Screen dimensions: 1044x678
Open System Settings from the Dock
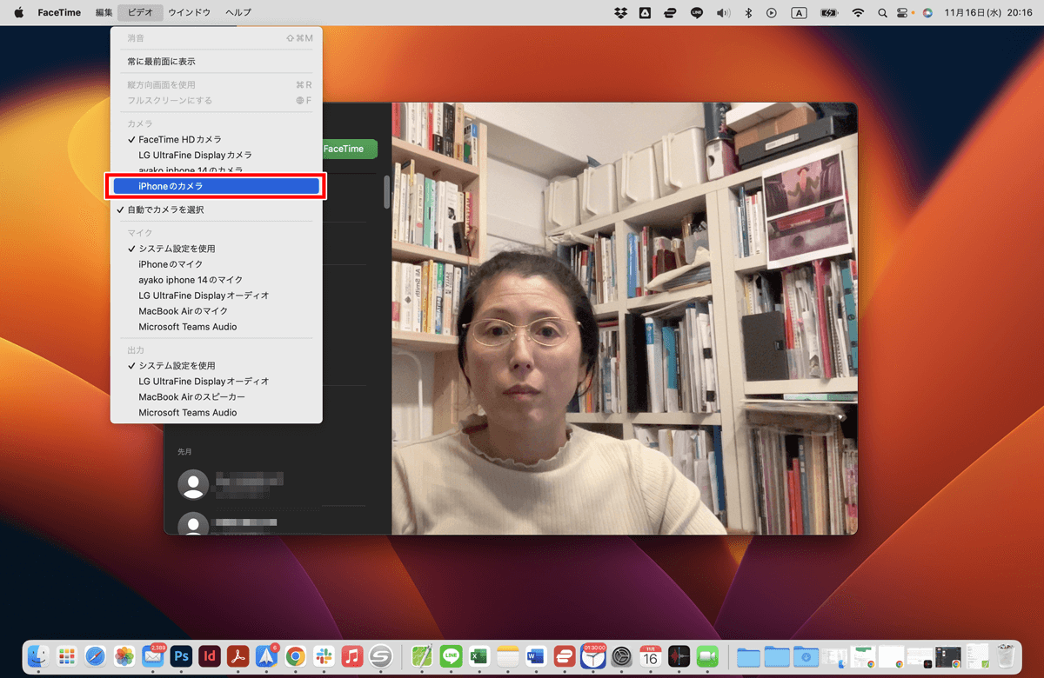[621, 656]
